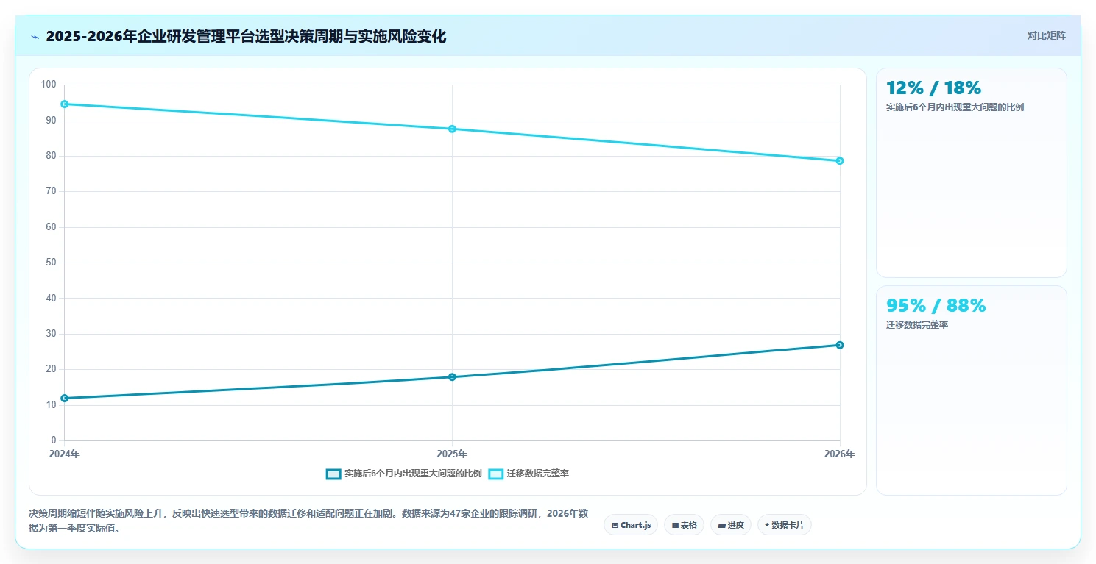Click the 2026年 x-axis label
Screen dimensions: 1096x564
(x=839, y=454)
